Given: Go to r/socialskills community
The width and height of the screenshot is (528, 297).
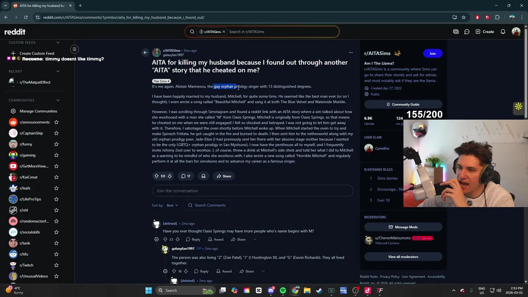Looking at the screenshot, I should (30, 232).
